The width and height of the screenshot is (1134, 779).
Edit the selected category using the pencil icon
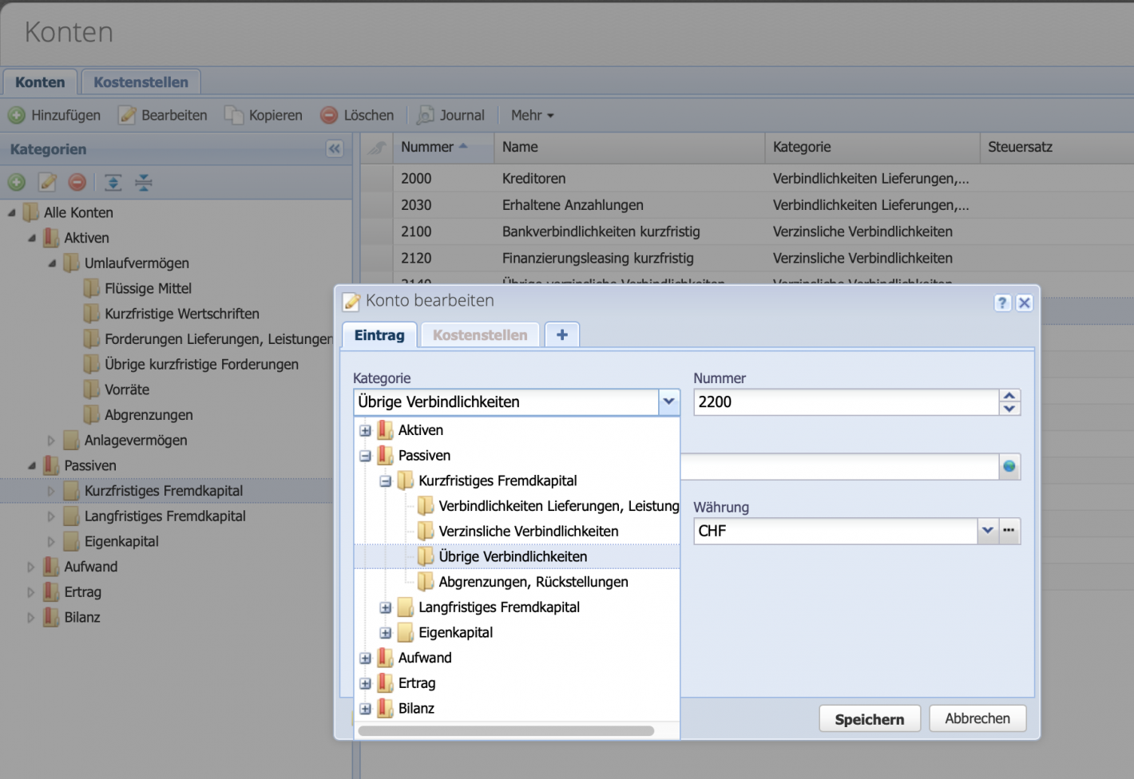47,182
